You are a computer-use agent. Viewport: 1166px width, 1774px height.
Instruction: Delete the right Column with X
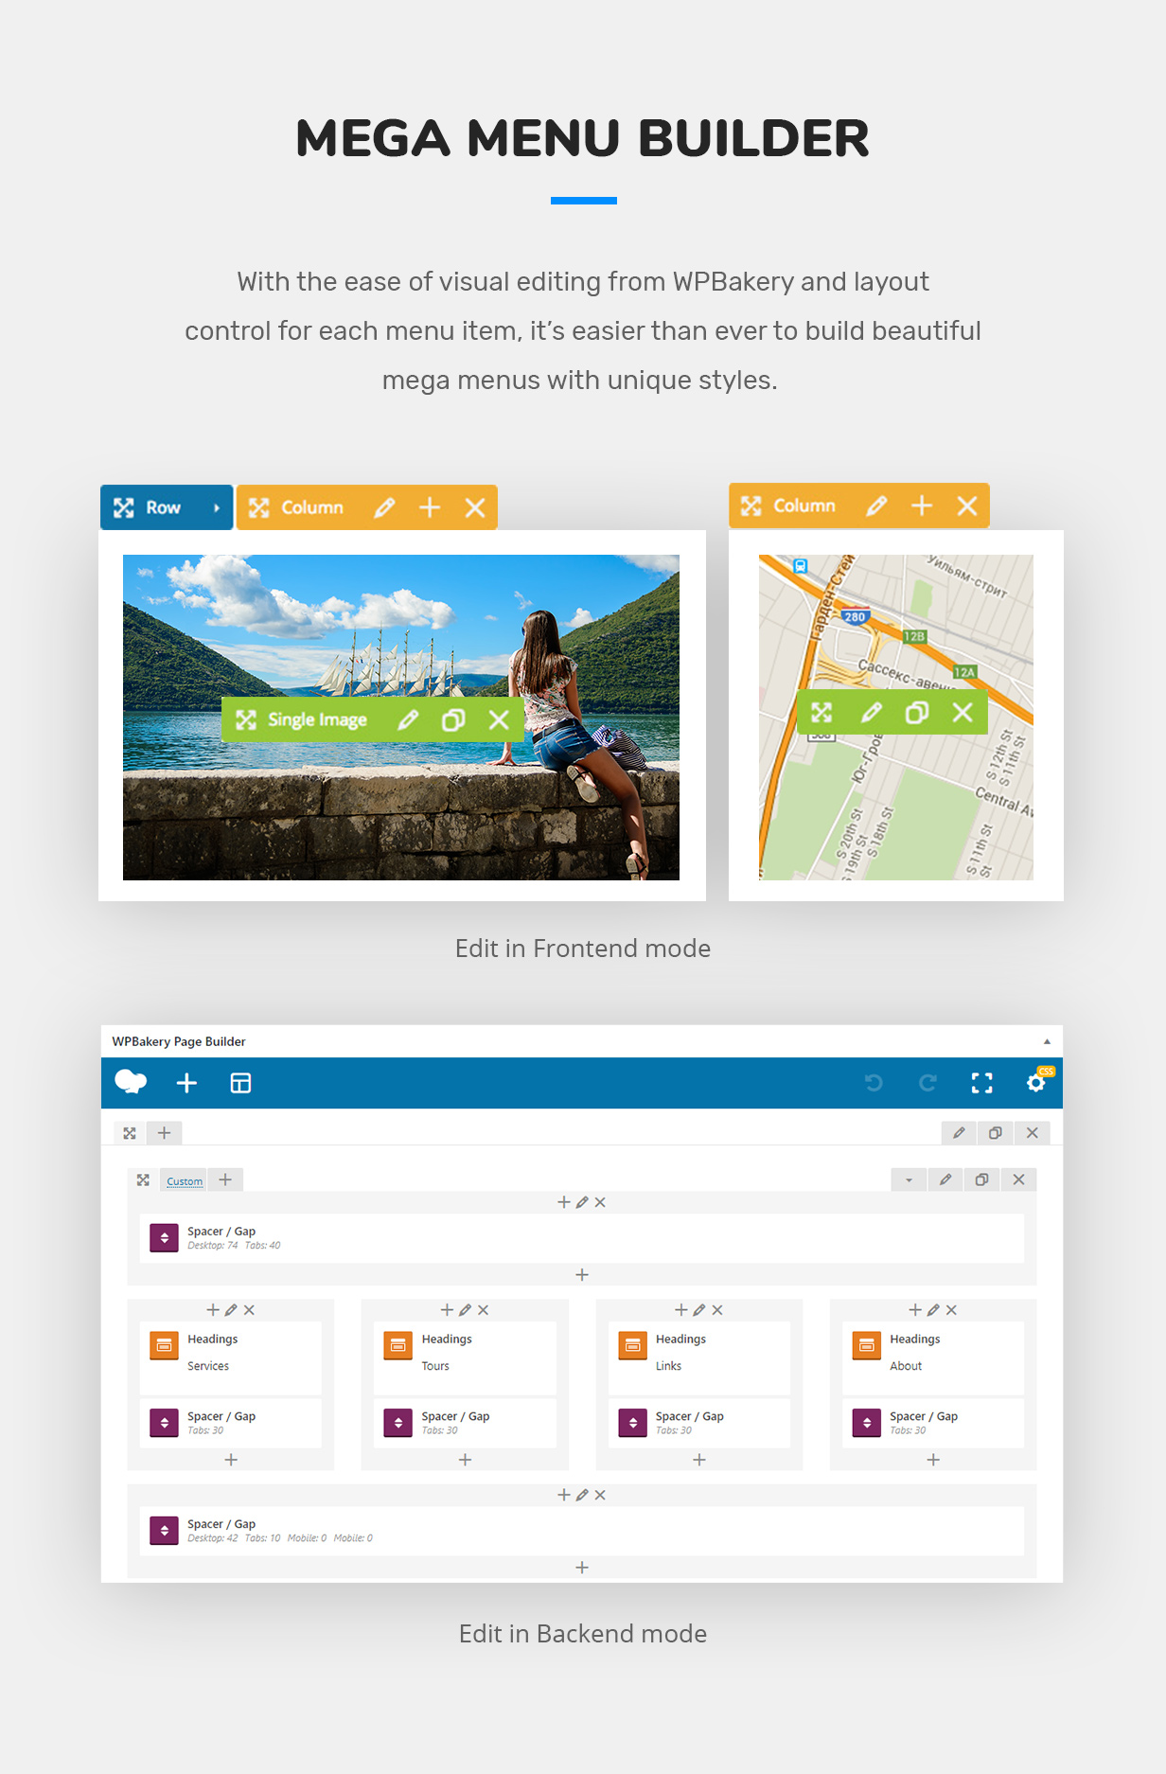[967, 506]
